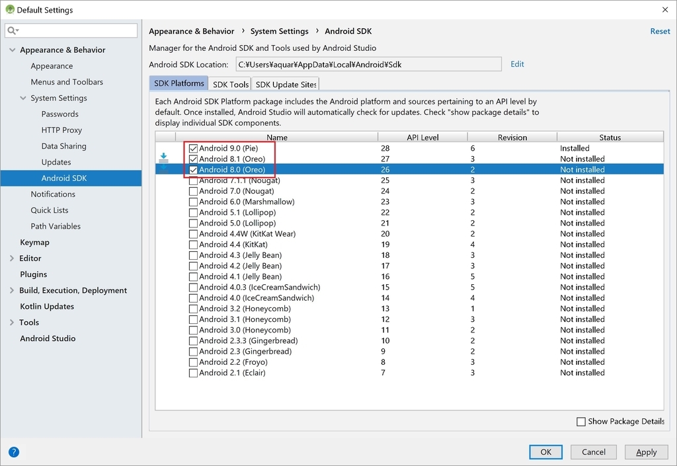Click the Cancel button

593,451
